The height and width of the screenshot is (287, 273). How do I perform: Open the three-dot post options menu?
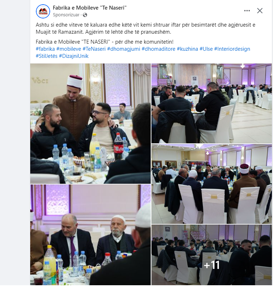coord(247,11)
